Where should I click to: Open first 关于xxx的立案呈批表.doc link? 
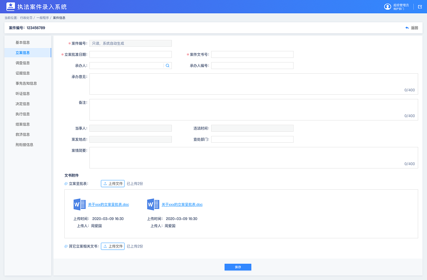[x=108, y=205]
